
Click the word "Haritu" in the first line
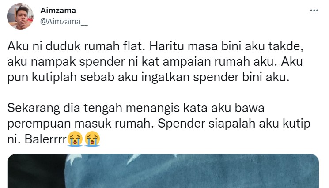[166, 46]
